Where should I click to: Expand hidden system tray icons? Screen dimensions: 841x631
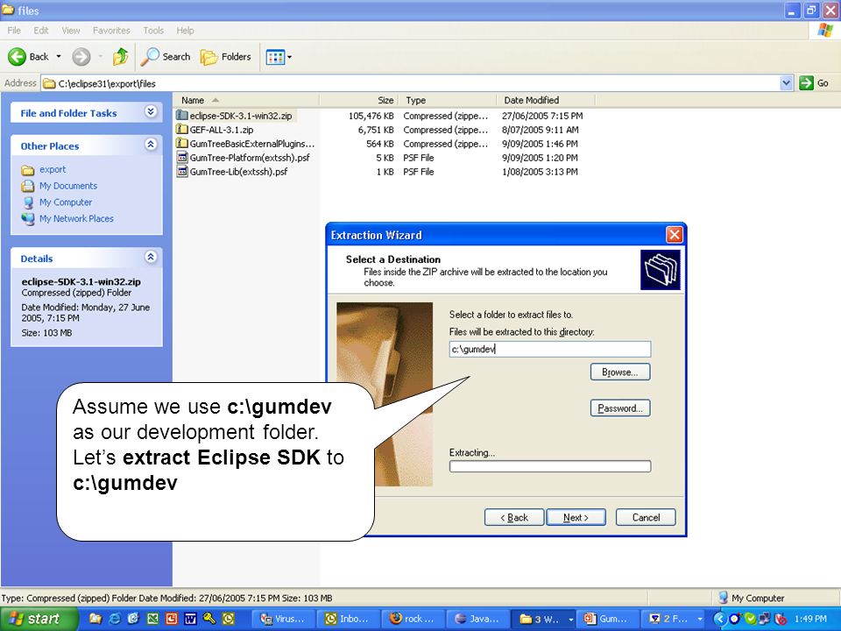coord(719,619)
